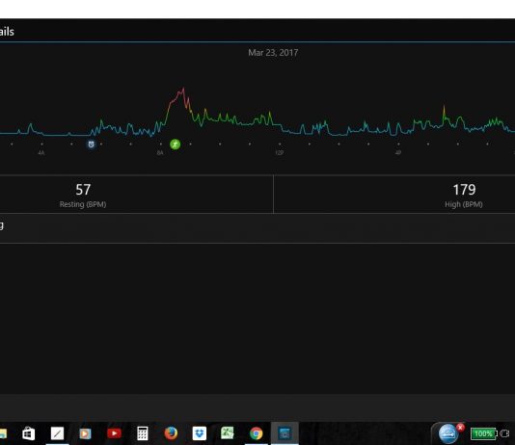Select the active Garmin app taskbar button
The height and width of the screenshot is (445, 515).
tap(285, 433)
